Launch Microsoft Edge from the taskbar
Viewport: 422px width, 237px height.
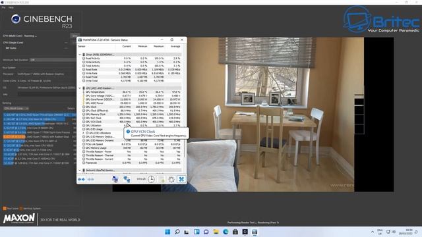[226, 232]
